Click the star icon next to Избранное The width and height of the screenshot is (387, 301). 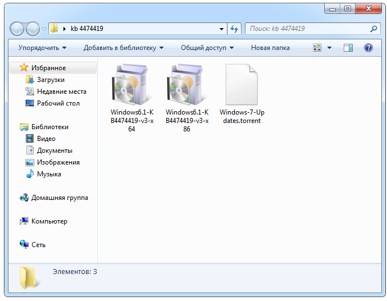(24, 67)
